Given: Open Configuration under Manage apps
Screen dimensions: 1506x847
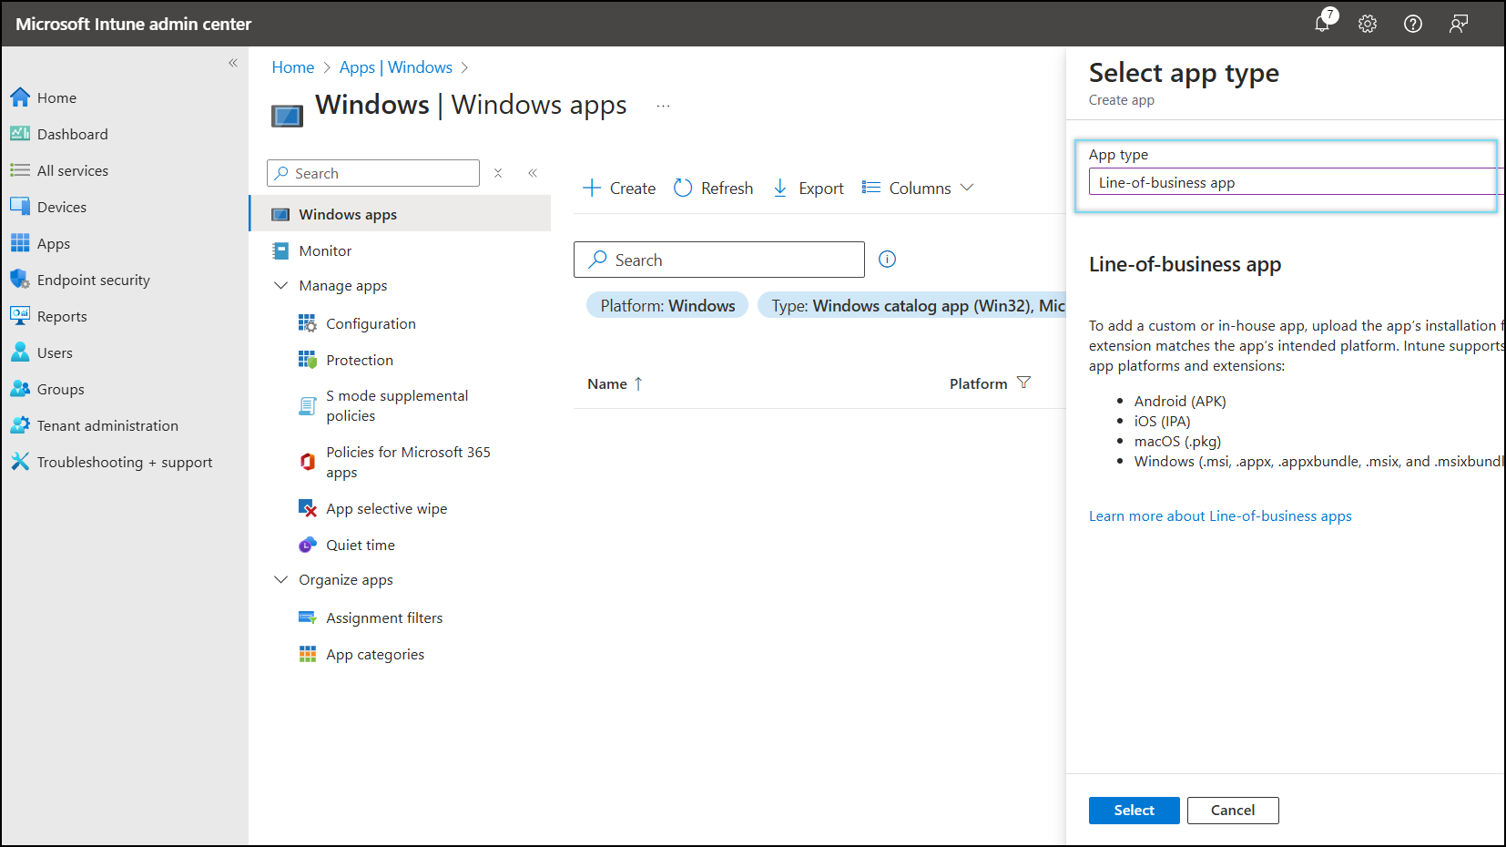Looking at the screenshot, I should (371, 323).
